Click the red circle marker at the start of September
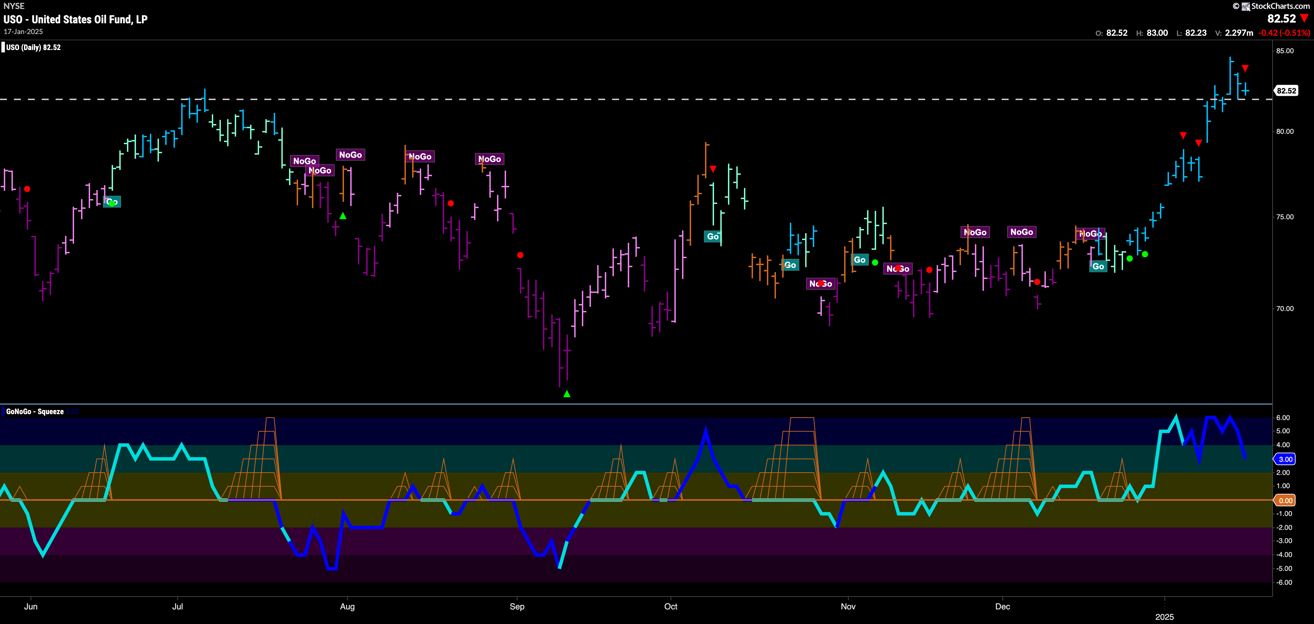 tap(520, 255)
